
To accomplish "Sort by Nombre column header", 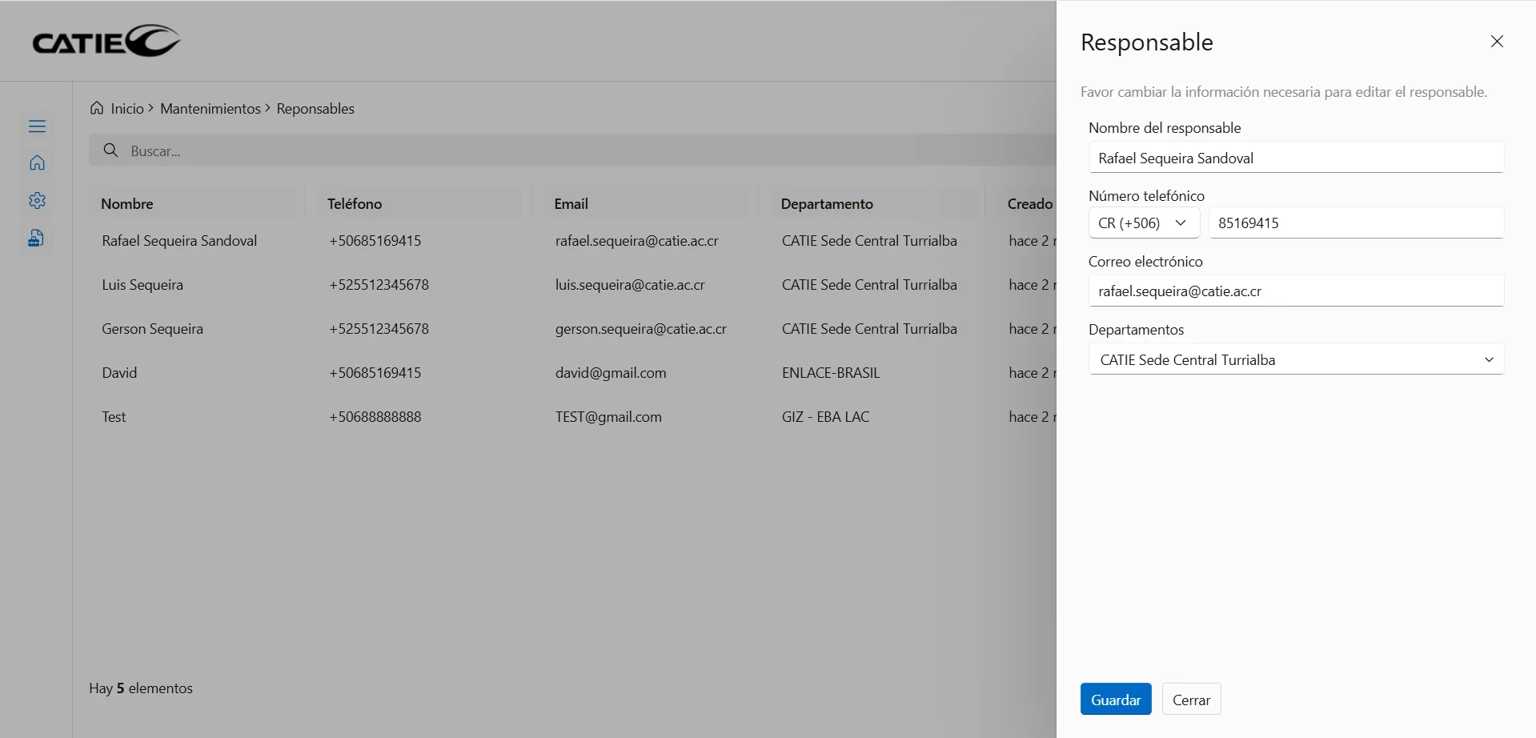I will click(x=127, y=204).
